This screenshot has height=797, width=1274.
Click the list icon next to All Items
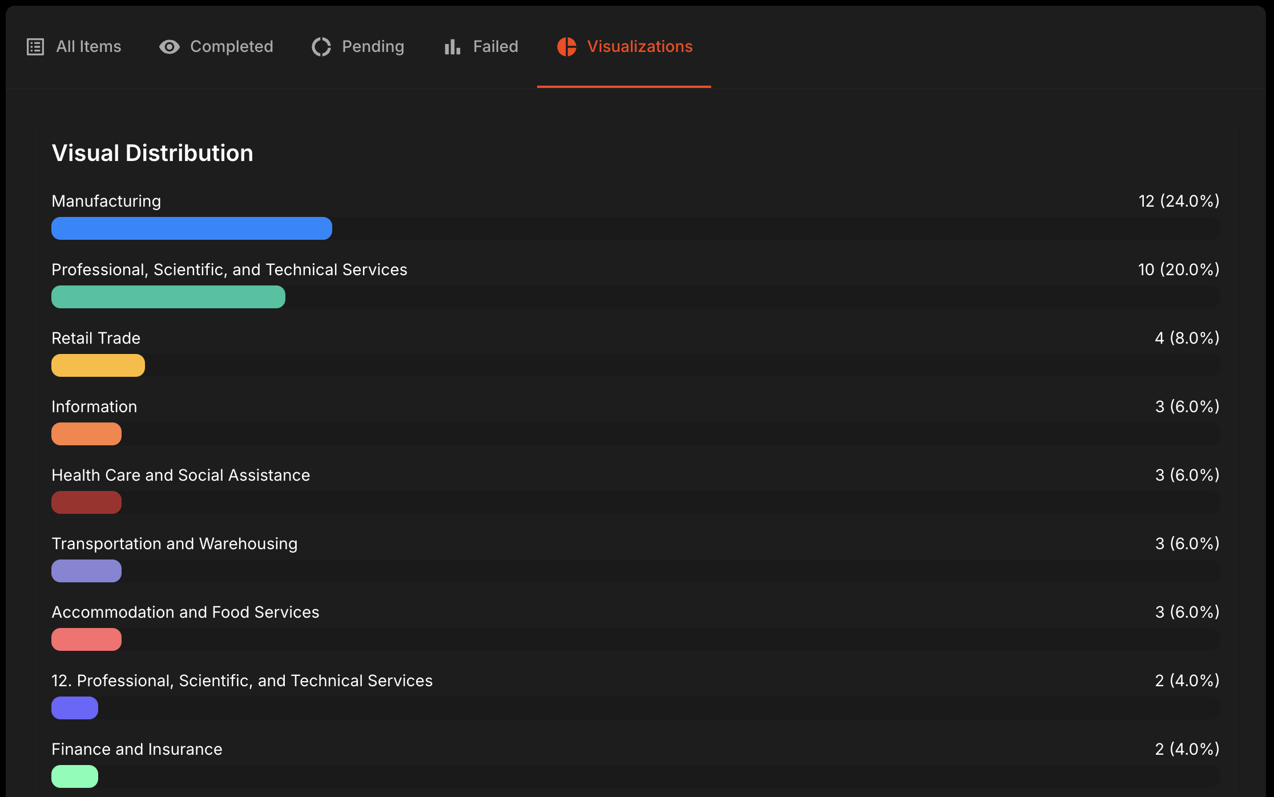point(35,47)
